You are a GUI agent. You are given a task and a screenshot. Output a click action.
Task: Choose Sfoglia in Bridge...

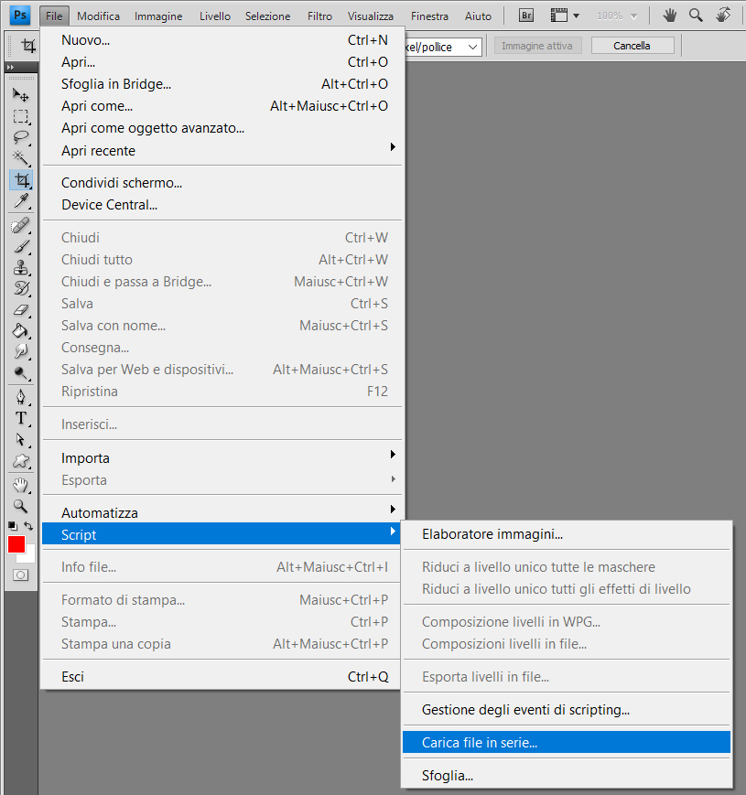tap(222, 83)
